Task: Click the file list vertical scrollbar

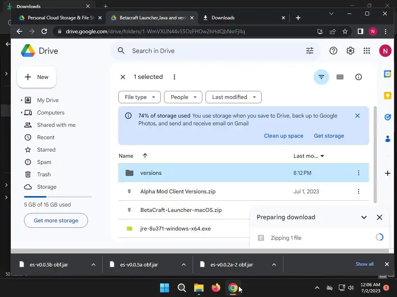Action: pos(375,155)
